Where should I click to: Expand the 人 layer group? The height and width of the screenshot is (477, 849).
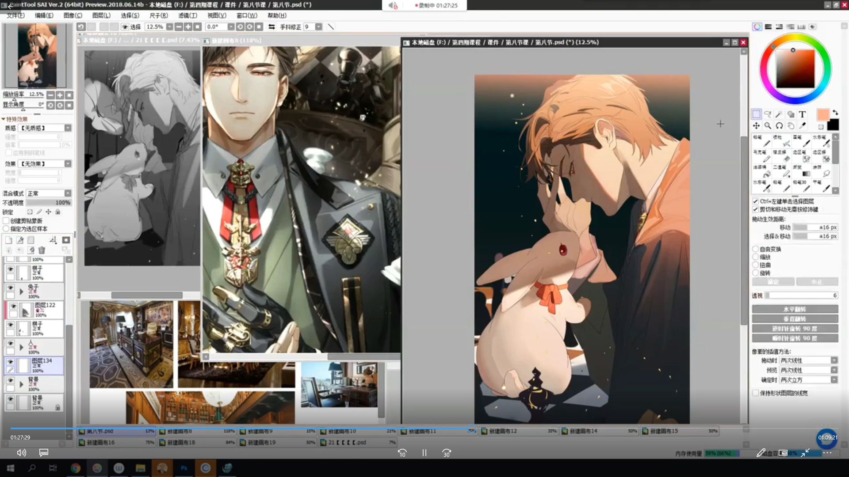click(x=21, y=347)
